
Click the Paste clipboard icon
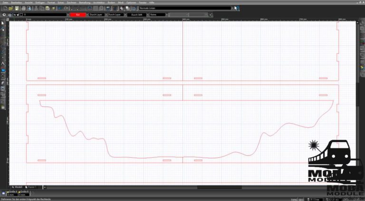pyautogui.click(x=48, y=9)
